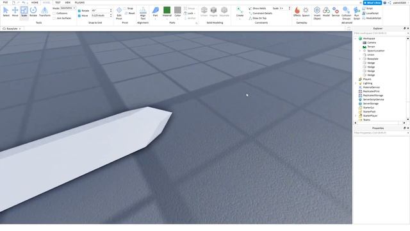Open the Service insert dialog

tap(336, 12)
